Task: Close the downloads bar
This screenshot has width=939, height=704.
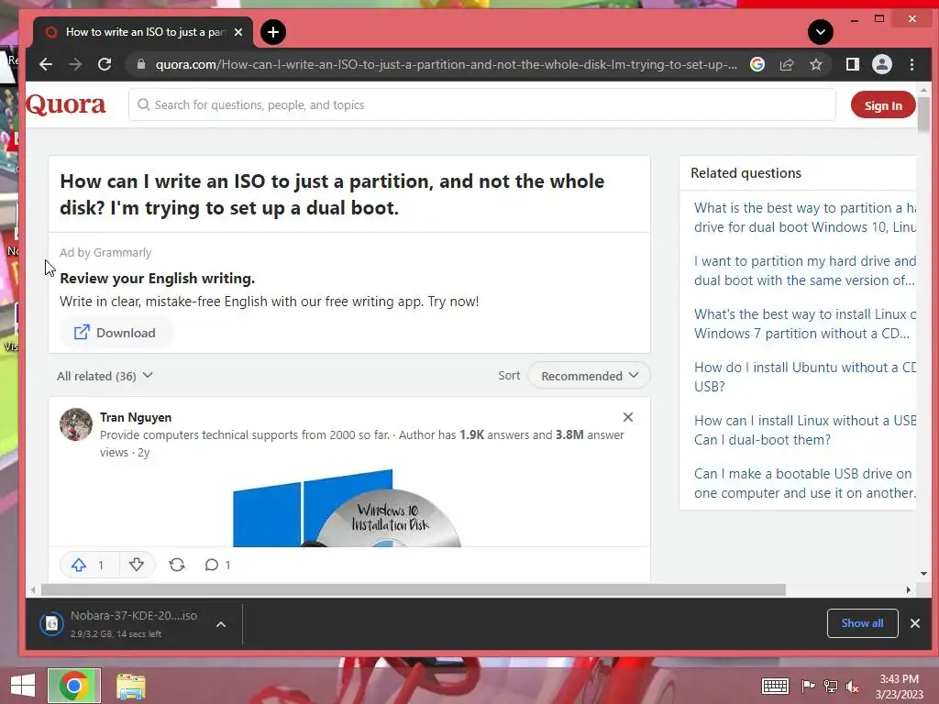Action: (915, 623)
